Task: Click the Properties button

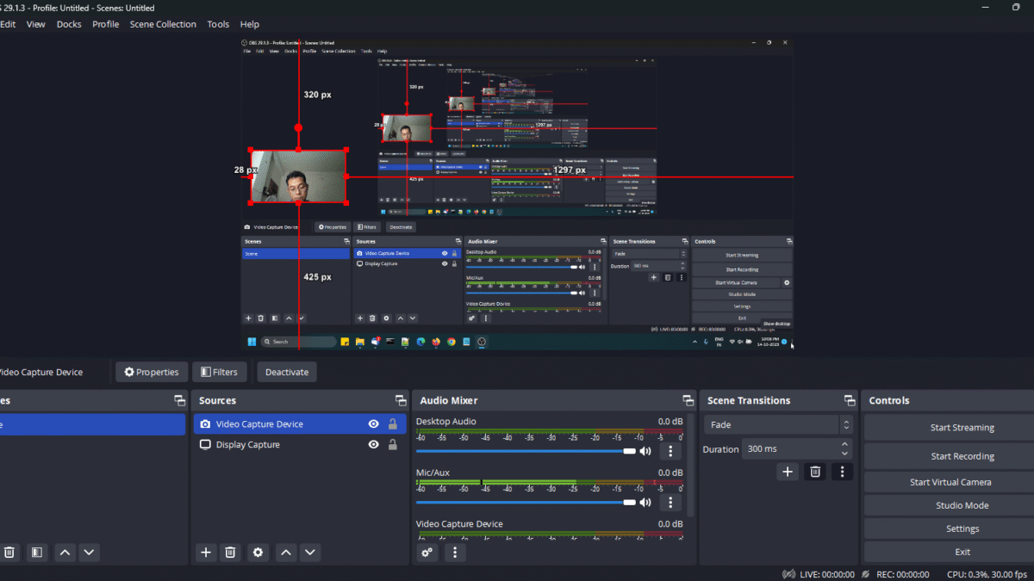Action: pos(152,372)
